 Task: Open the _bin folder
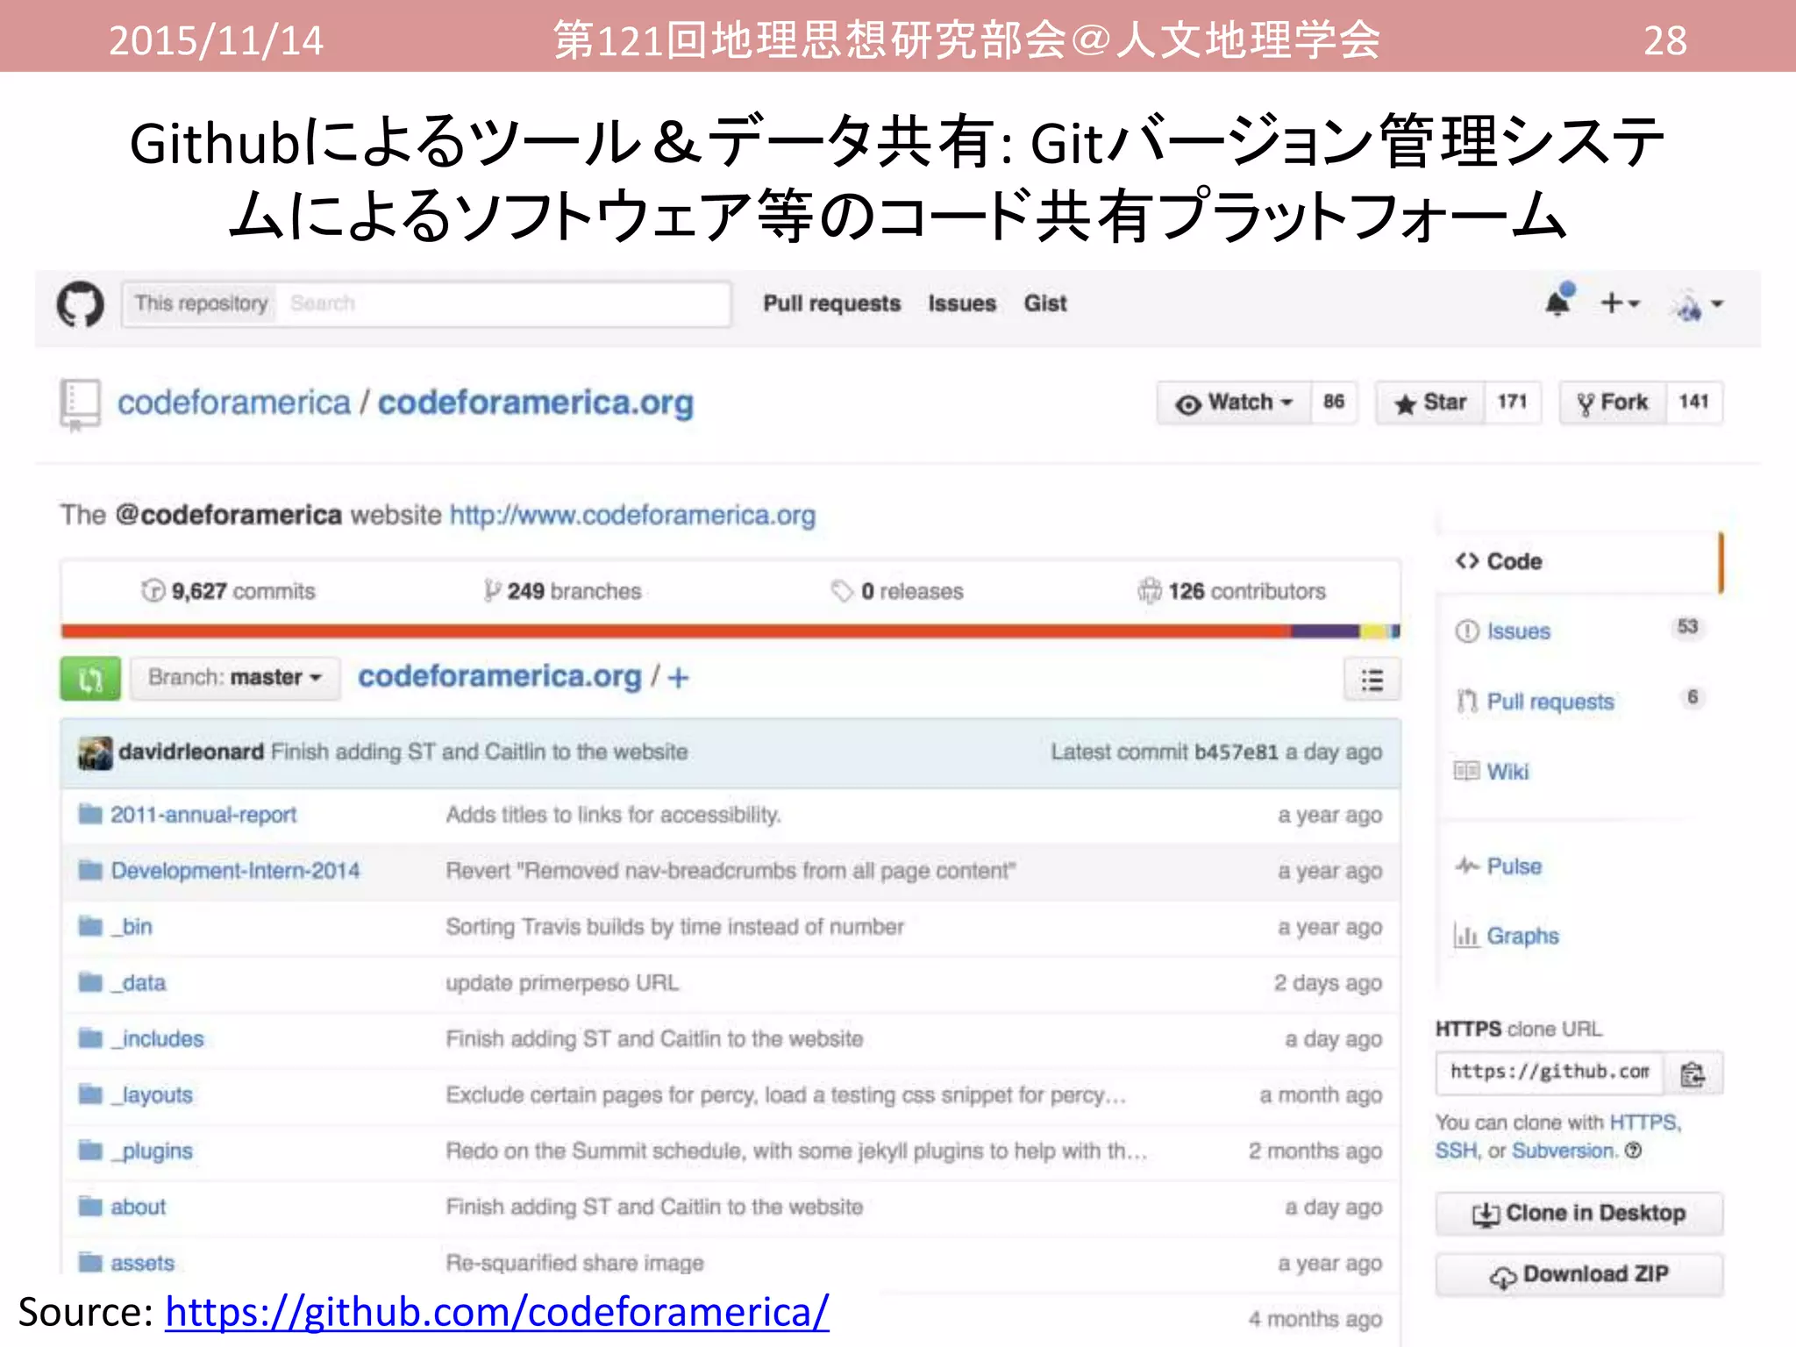[x=132, y=927]
